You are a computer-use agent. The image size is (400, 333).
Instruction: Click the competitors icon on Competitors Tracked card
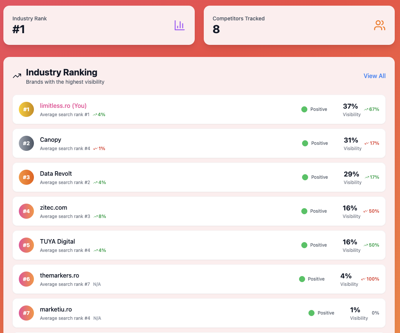coord(380,25)
